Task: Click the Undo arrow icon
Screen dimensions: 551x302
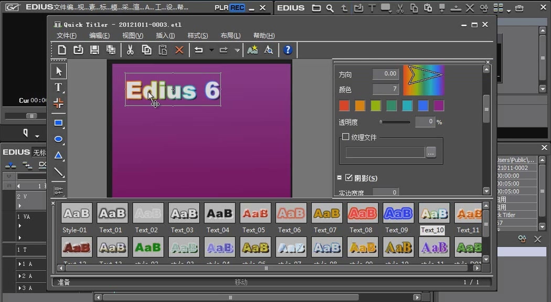Action: click(x=198, y=50)
